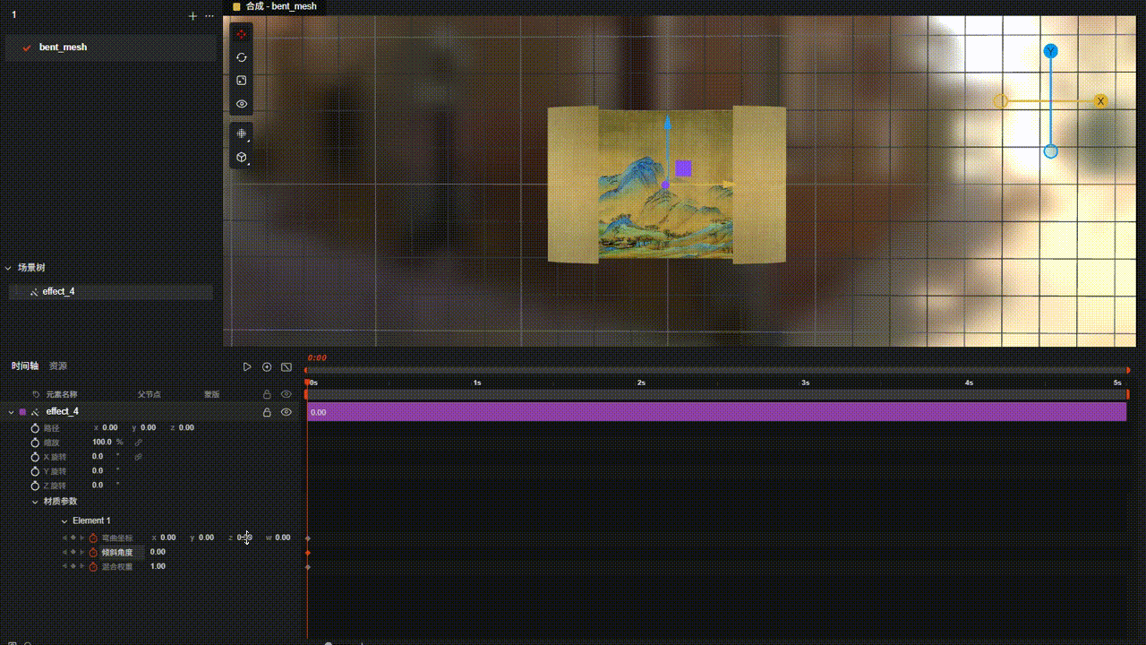Click the 路径 stopwatch icon
The width and height of the screenshot is (1146, 645).
click(x=35, y=428)
